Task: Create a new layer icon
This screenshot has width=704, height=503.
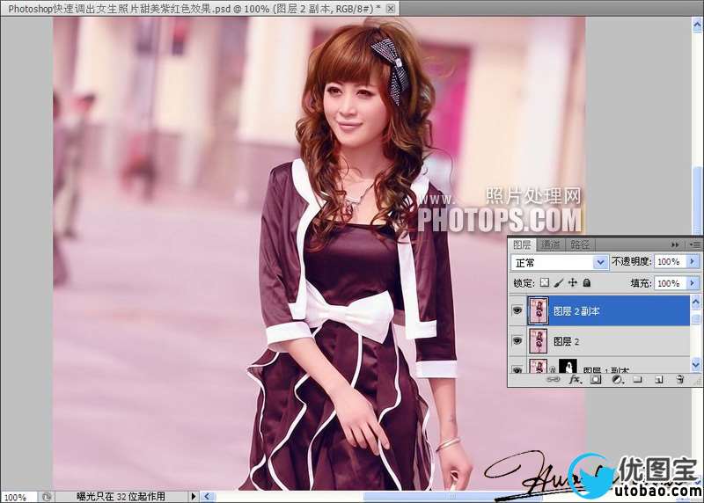Action: tap(658, 380)
